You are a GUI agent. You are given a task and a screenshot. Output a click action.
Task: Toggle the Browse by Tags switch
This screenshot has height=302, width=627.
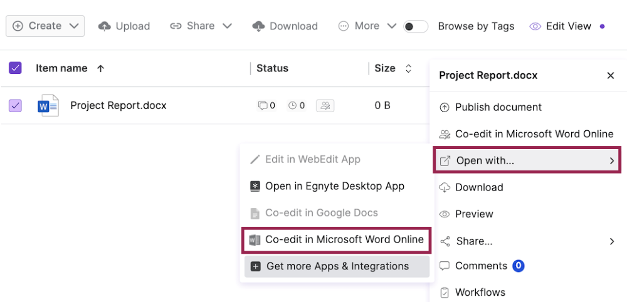[x=416, y=27]
